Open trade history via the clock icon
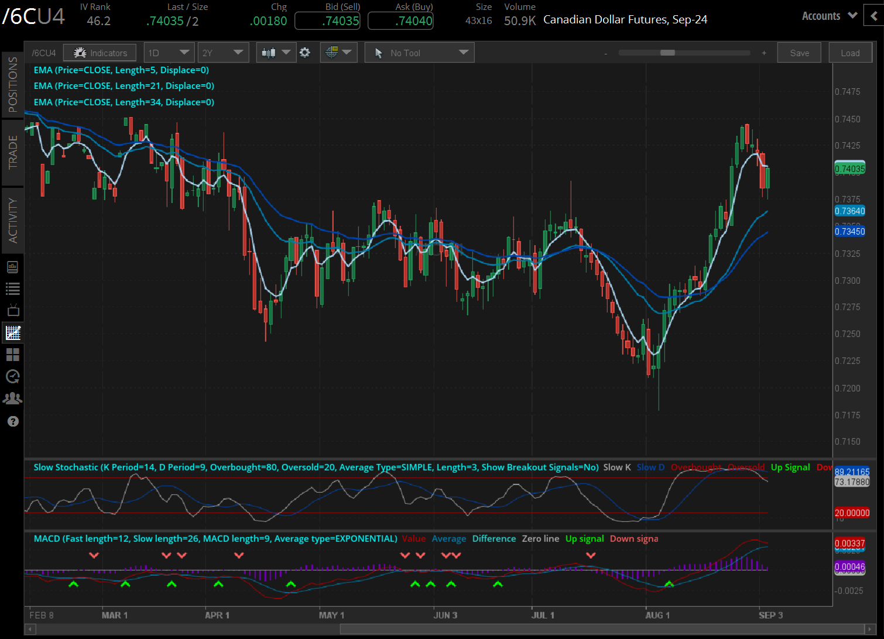 pyautogui.click(x=13, y=376)
